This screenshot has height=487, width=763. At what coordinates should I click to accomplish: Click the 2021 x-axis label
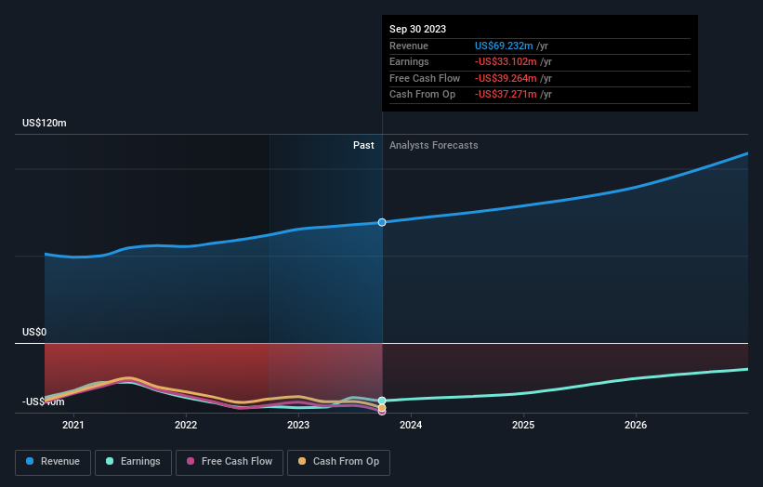pyautogui.click(x=73, y=426)
